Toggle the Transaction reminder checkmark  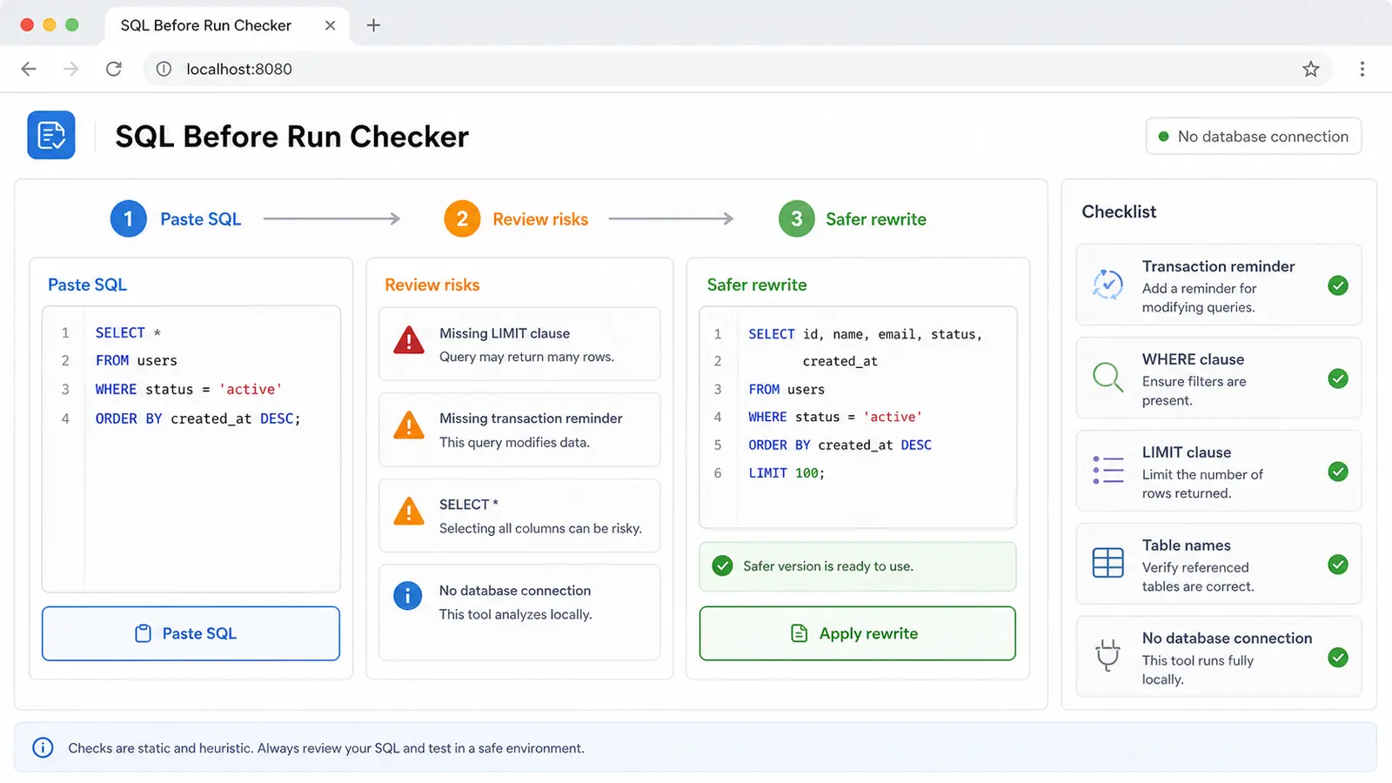[1338, 285]
